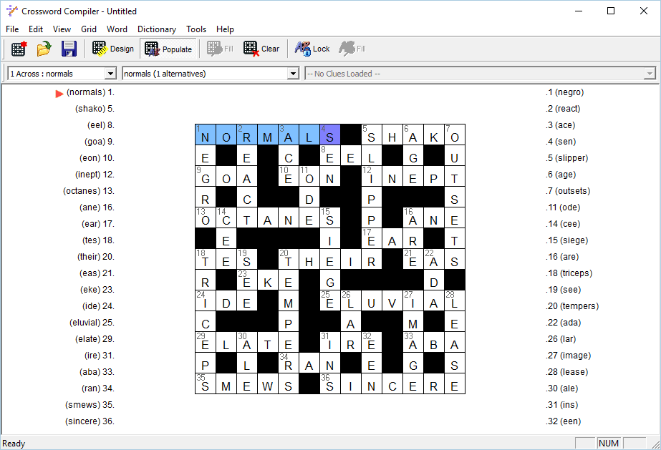The height and width of the screenshot is (450, 661).
Task: Expand the '1 Across : normals' dropdown
Action: click(110, 74)
